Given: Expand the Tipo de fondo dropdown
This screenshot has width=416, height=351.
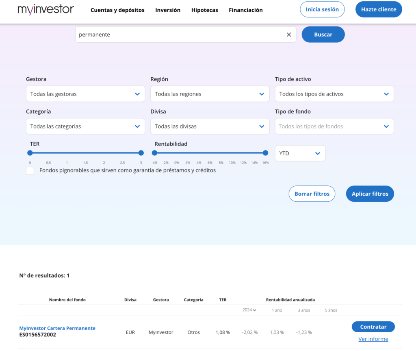Looking at the screenshot, I should [x=334, y=126].
